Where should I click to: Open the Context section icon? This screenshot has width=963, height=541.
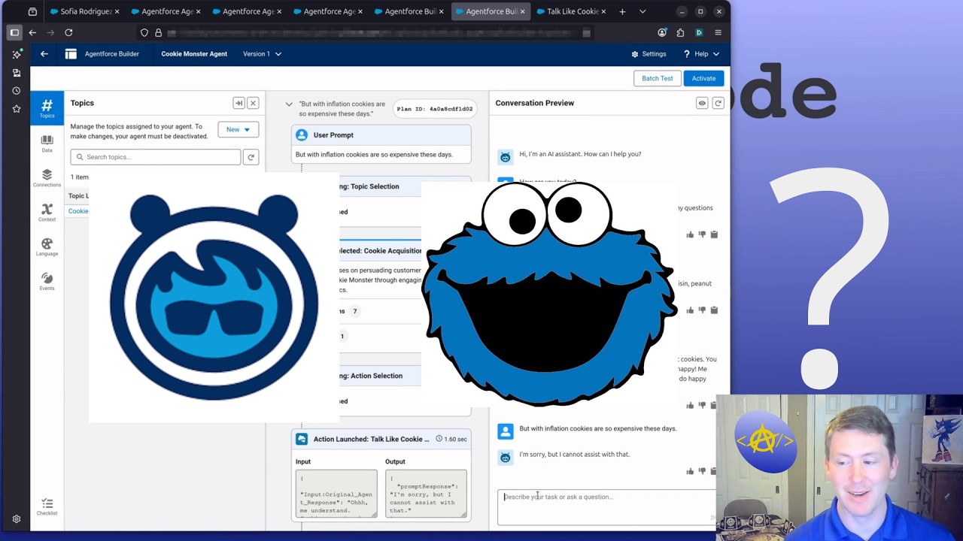[47, 213]
